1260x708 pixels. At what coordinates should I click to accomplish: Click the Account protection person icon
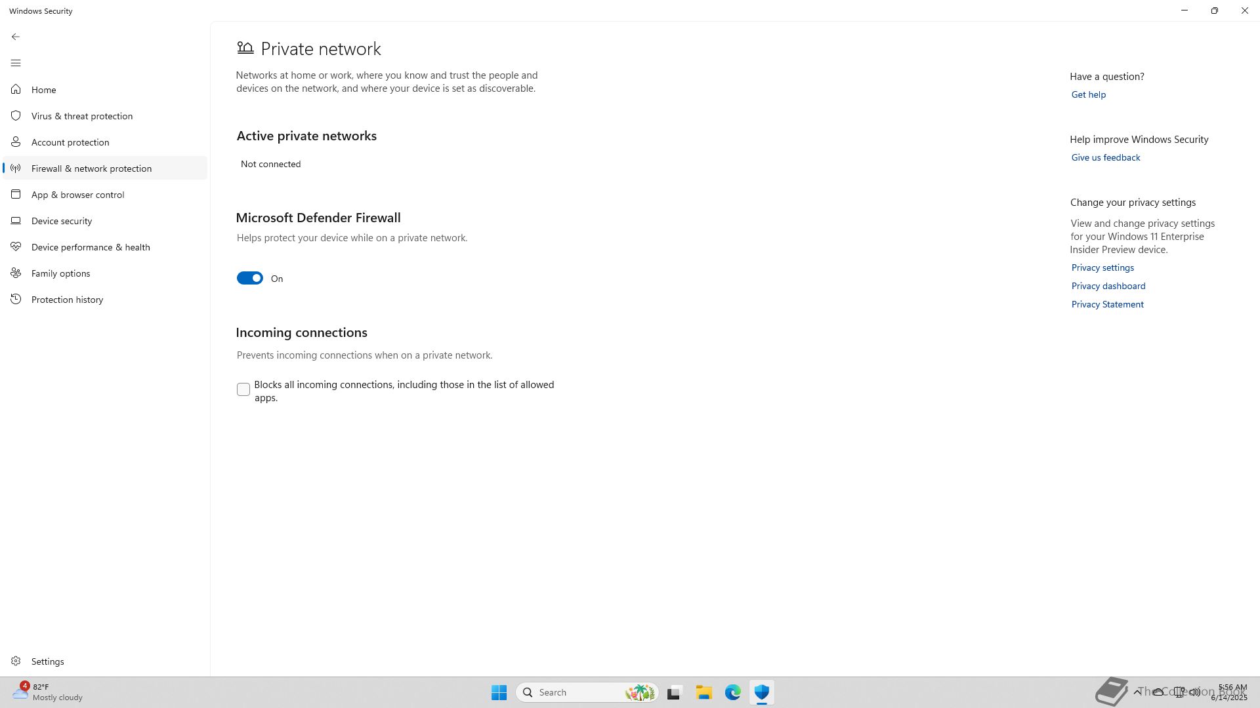[x=16, y=142]
